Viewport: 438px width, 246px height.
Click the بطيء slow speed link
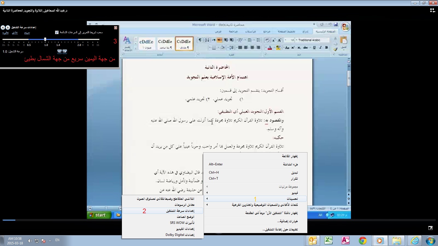[x=5, y=33]
